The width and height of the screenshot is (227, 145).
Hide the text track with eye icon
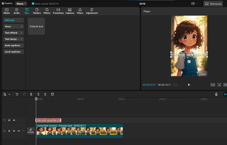14,120
